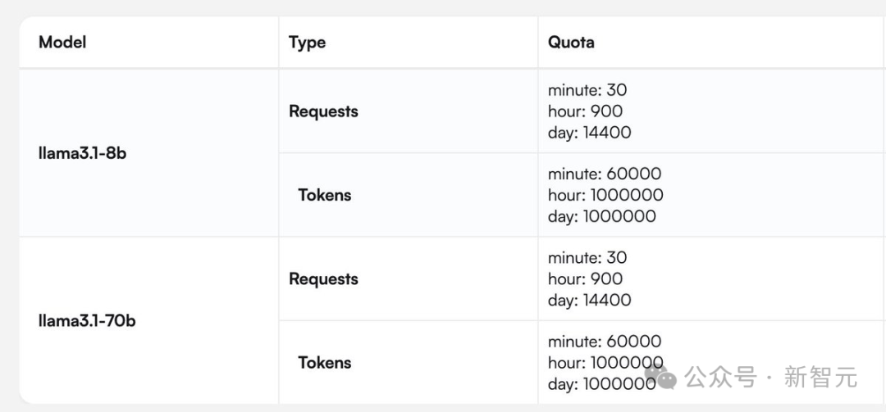The height and width of the screenshot is (412, 886).
Task: Click 'day: 1000000' in llama3.1-8b Tokens quota
Action: tap(602, 216)
